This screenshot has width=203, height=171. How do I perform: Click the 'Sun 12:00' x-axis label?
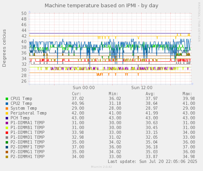click(142, 88)
